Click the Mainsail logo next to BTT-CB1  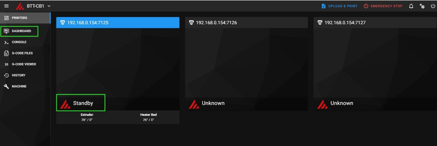pyautogui.click(x=20, y=6)
